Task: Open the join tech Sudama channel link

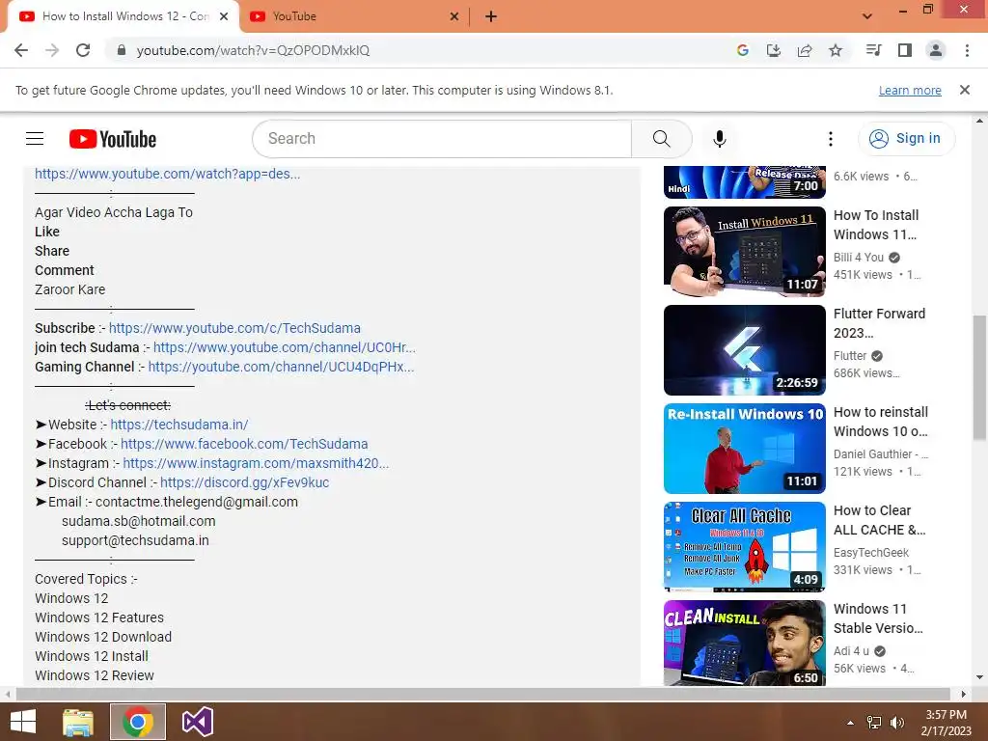Action: 285,347
